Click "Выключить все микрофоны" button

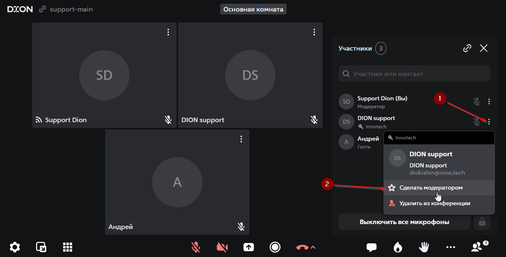pyautogui.click(x=404, y=222)
